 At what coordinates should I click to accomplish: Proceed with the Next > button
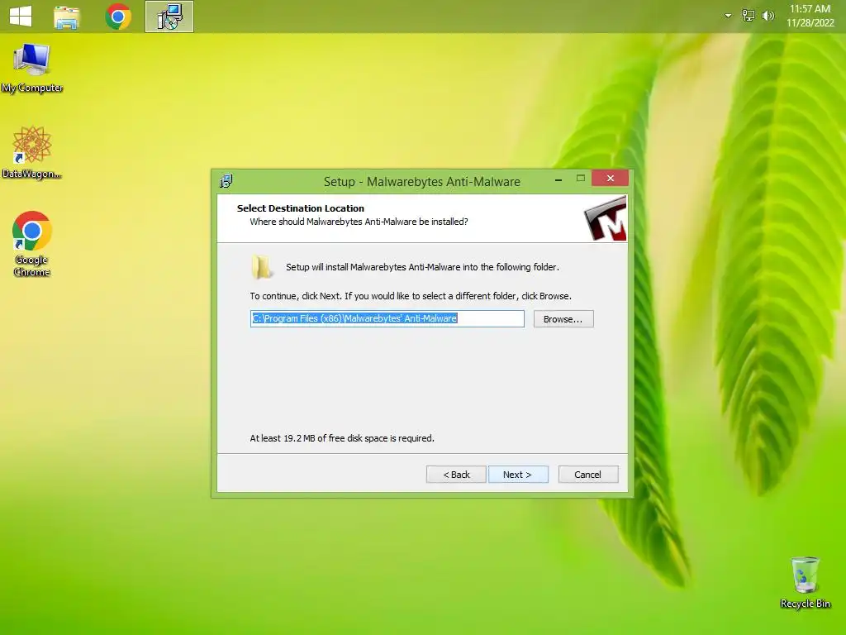518,475
